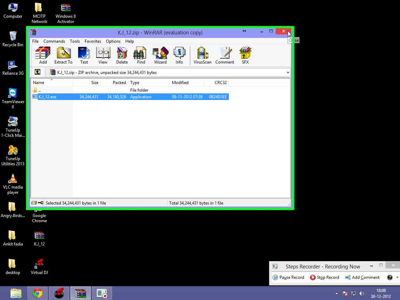Click the WinRAR title bar app icon
Image resolution: width=400 pixels, height=300 pixels.
coord(33,32)
